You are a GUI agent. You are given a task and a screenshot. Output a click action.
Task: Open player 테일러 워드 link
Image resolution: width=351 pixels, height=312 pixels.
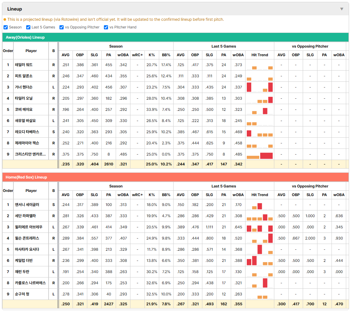pos(24,65)
